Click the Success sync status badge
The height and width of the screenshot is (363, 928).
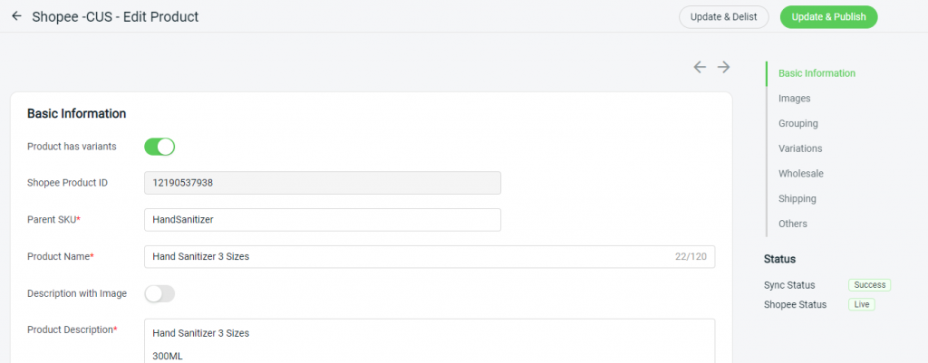[869, 285]
